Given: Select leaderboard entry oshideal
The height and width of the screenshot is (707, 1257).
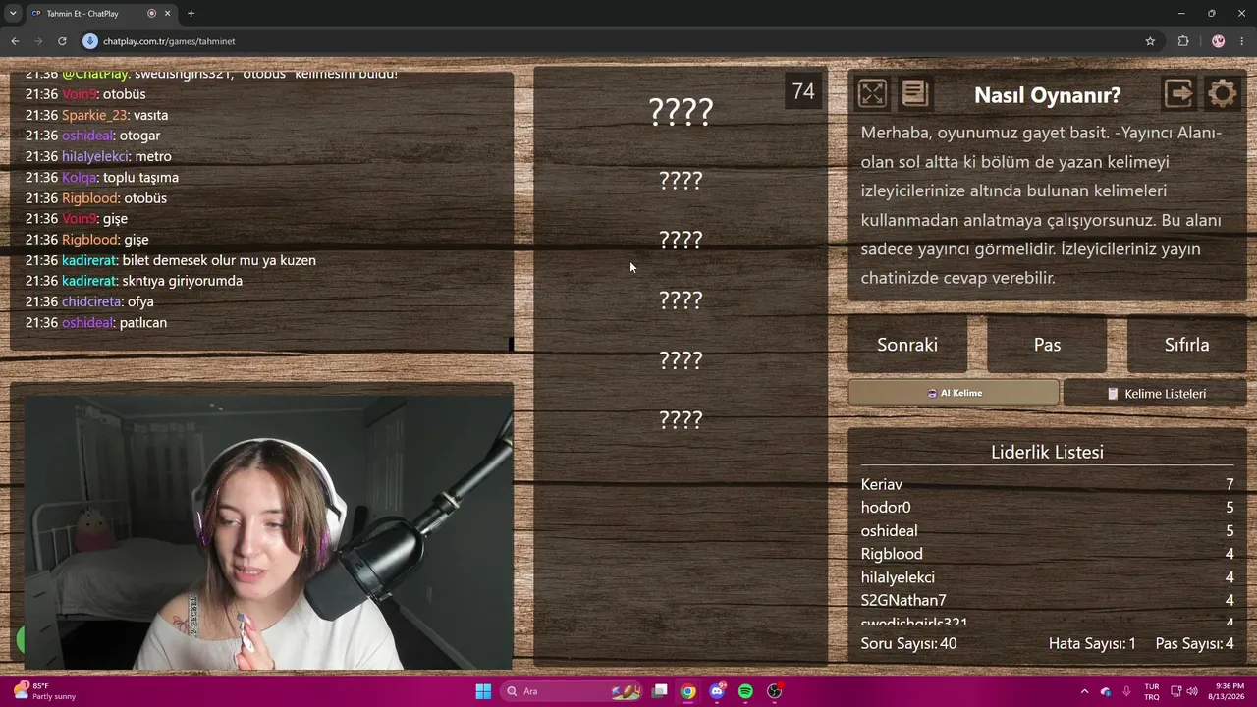Looking at the screenshot, I should pos(1047,531).
